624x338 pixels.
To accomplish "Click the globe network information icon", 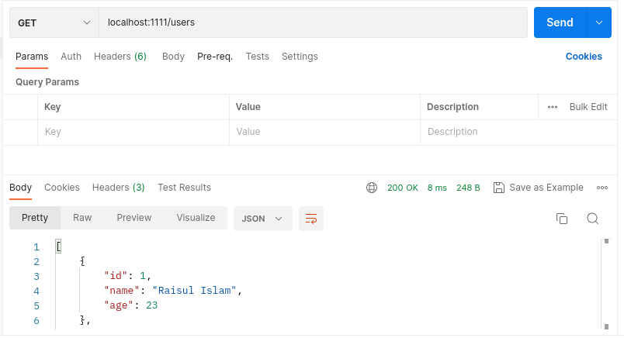I will pyautogui.click(x=372, y=188).
